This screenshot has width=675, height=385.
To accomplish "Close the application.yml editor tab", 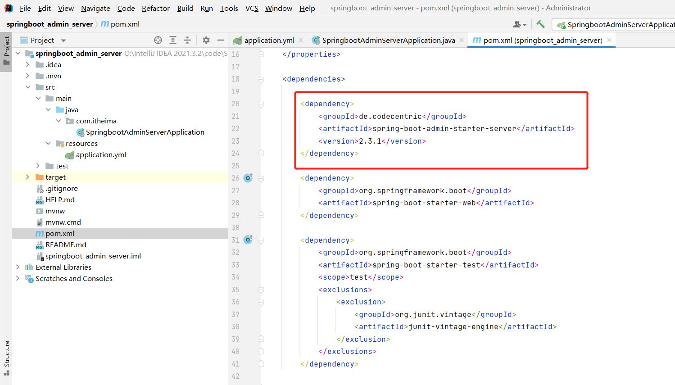I will [x=301, y=40].
